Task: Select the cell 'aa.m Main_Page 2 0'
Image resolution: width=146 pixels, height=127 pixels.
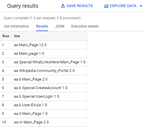Action: (50, 122)
